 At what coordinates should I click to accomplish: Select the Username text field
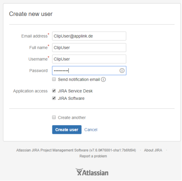click(x=89, y=59)
